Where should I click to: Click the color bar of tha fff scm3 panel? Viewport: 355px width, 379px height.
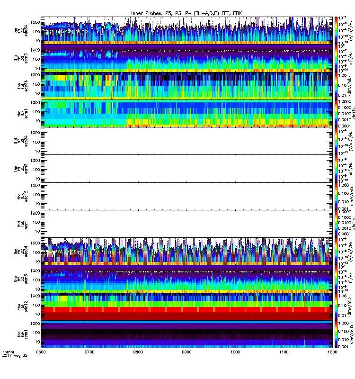(x=336, y=58)
